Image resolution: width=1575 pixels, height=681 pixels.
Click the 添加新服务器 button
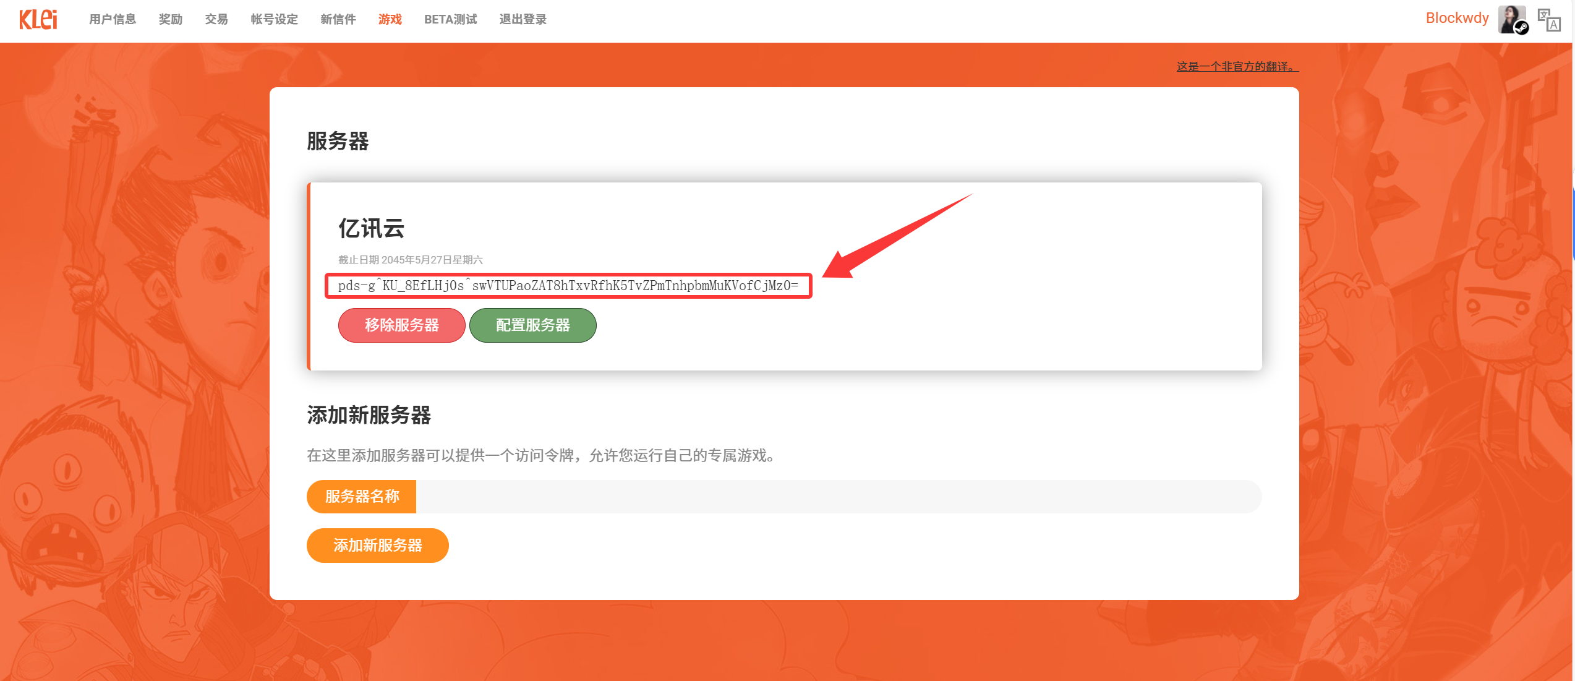click(x=378, y=546)
